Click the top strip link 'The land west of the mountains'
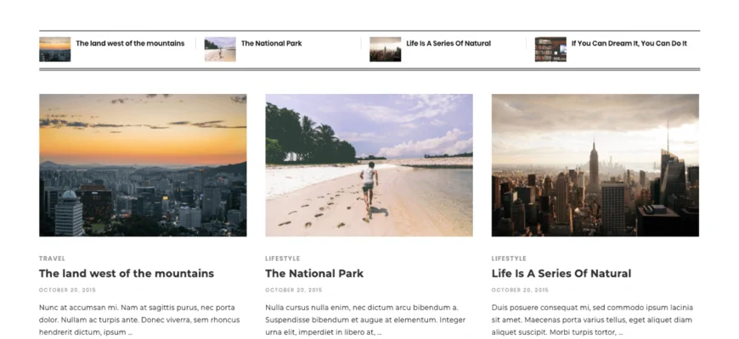 [130, 43]
